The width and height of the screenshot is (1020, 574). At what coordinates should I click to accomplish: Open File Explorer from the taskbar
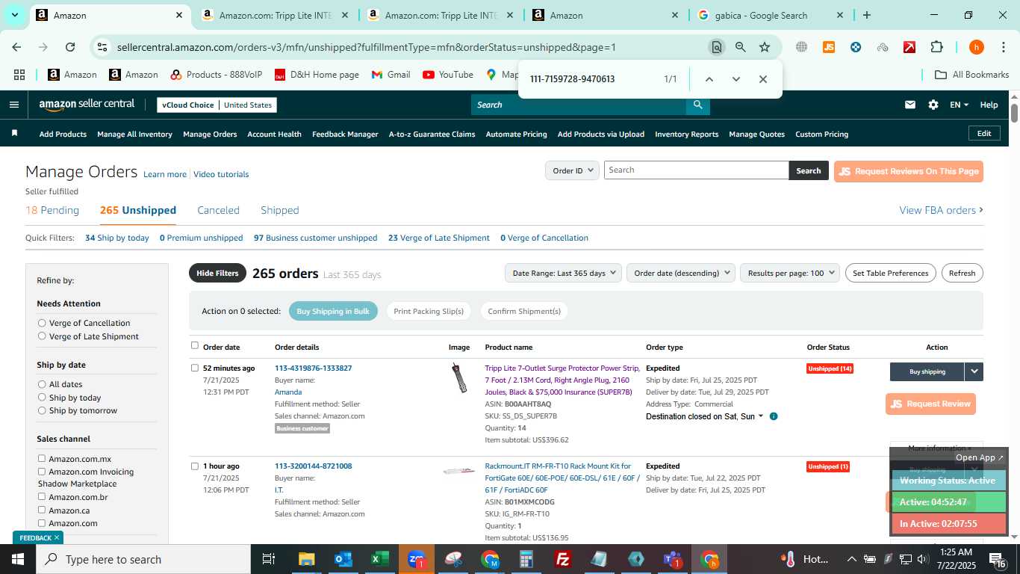click(306, 559)
